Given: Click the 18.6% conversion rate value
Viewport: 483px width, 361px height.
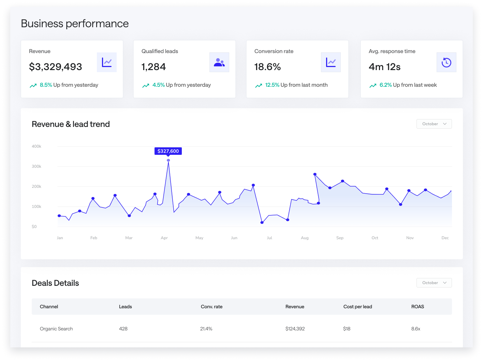Looking at the screenshot, I should click(x=267, y=67).
